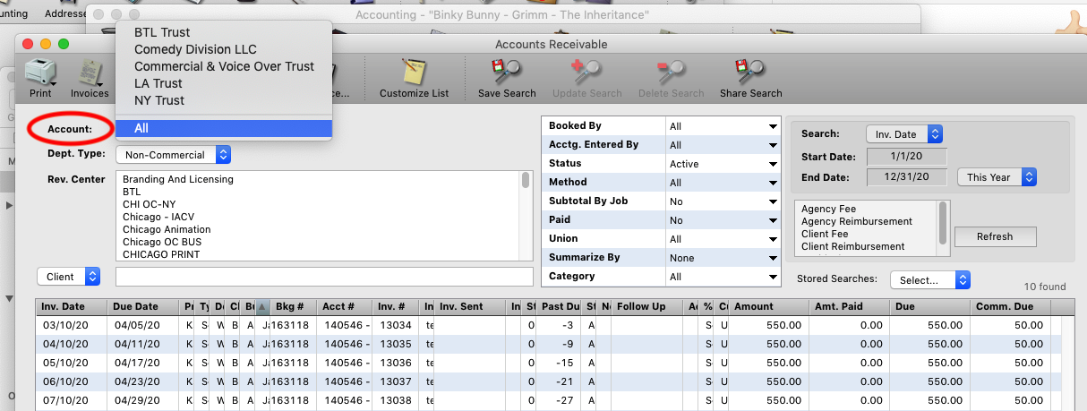Screen dimensions: 1087x411
Task: Sort by Follow Up column header
Action: 648,306
